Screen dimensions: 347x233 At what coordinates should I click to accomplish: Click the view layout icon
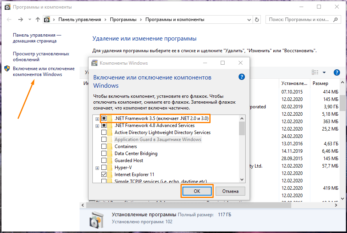pyautogui.click(x=315, y=72)
